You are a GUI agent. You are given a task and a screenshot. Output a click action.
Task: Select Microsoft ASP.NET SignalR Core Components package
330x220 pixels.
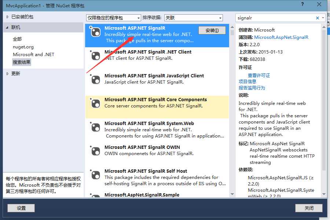(x=157, y=107)
